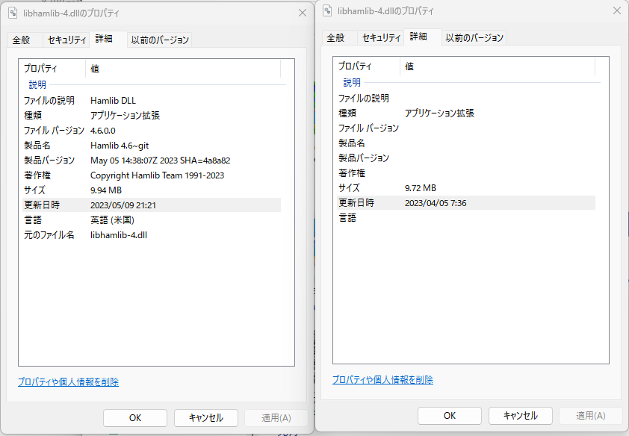The image size is (629, 436).
Task: Select product version May 05 14:38:07Z value
Action: pyautogui.click(x=160, y=161)
